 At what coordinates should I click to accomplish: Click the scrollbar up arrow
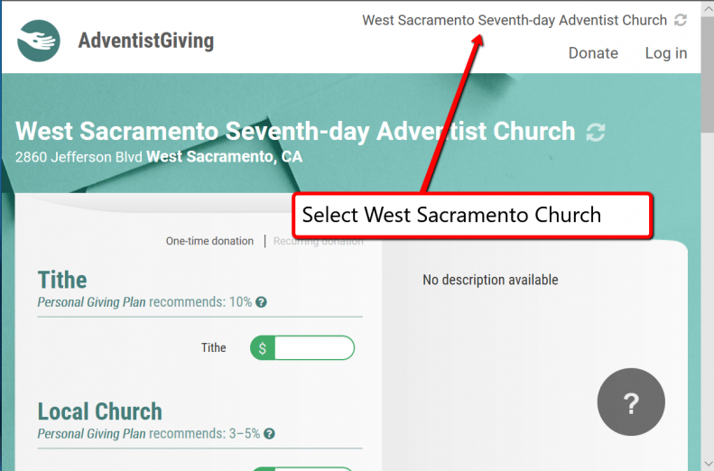[707, 7]
